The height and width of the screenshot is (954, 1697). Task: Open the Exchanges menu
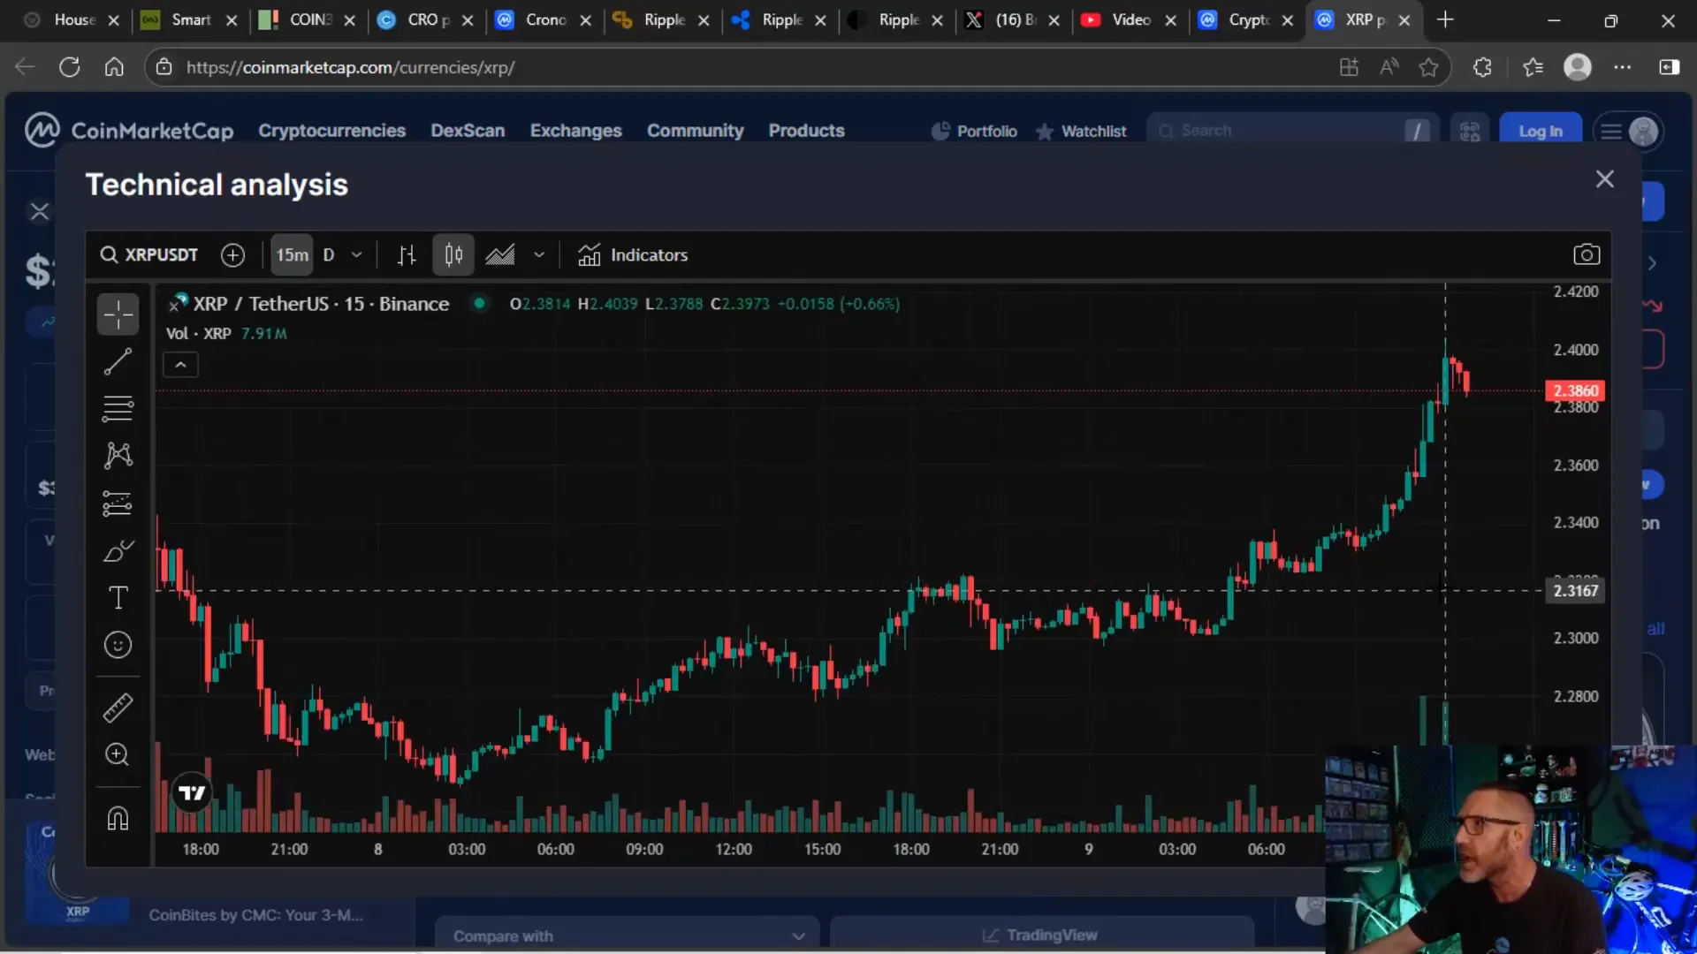pos(575,131)
